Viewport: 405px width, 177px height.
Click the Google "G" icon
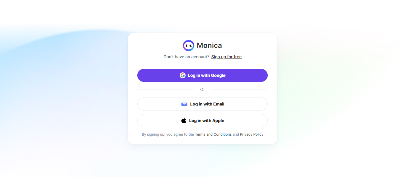183,75
